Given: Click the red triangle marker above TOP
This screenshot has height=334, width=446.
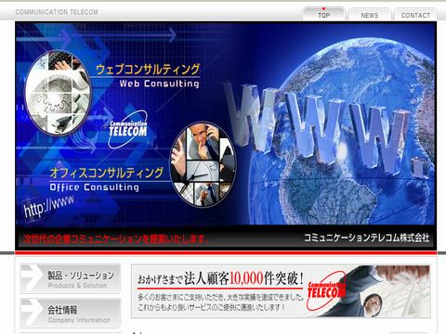Looking at the screenshot, I should (323, 9).
